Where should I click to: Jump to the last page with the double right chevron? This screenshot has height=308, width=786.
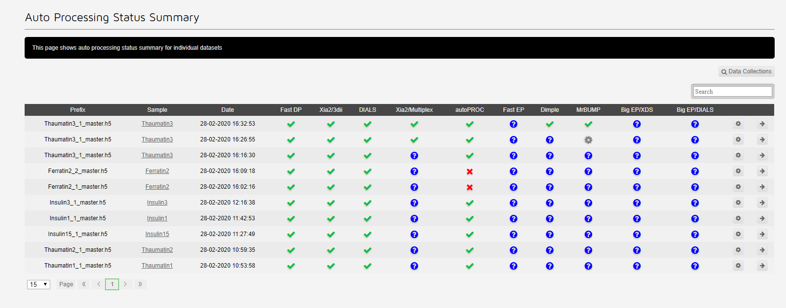click(x=140, y=284)
